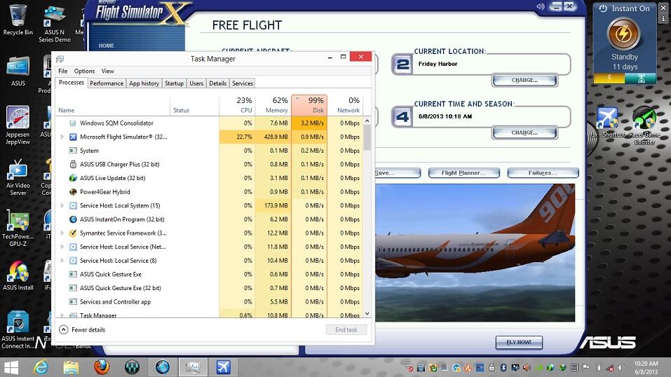671x377 pixels.
Task: Open Firefox from the taskbar
Action: (102, 366)
